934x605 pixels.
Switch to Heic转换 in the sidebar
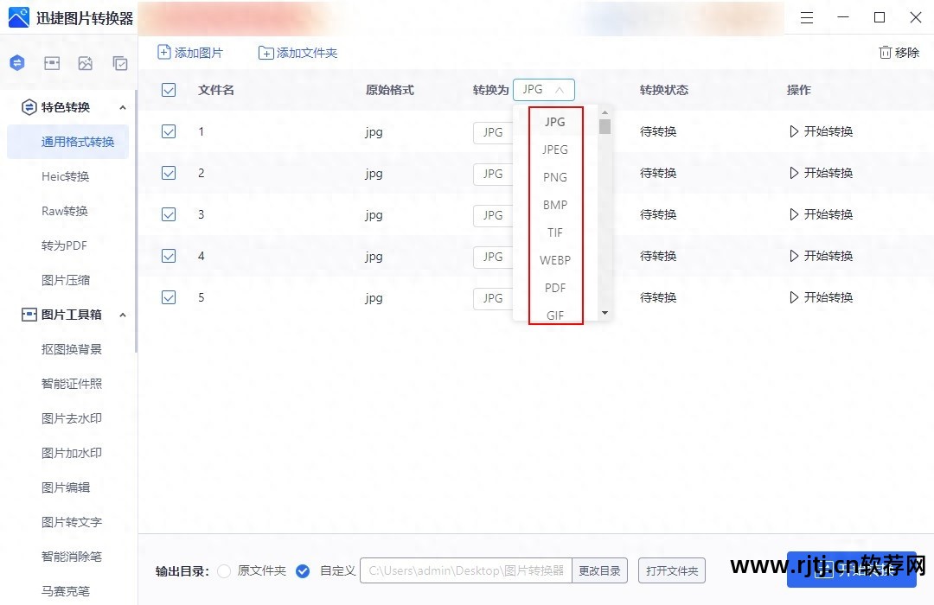(67, 176)
